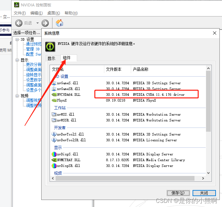Viewport: 222px width, 207px height.
Task: Click the 关闭 button
Action: (204, 193)
